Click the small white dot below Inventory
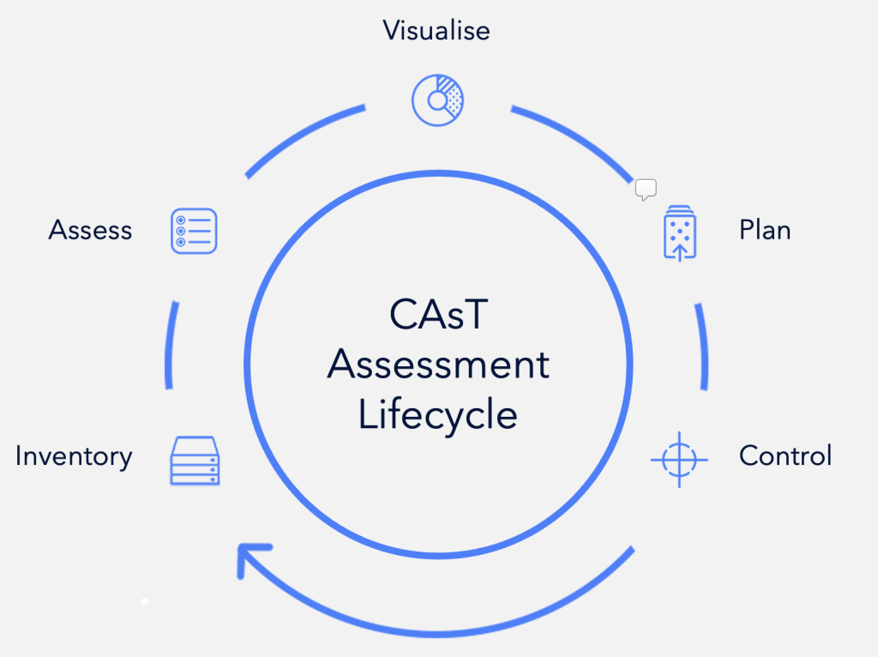The width and height of the screenshot is (878, 657). (x=145, y=602)
